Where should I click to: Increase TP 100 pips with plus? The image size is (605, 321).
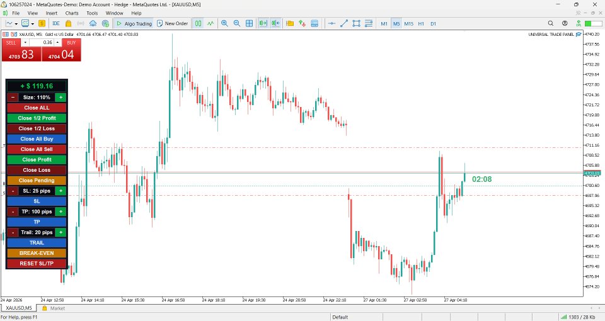(x=60, y=211)
